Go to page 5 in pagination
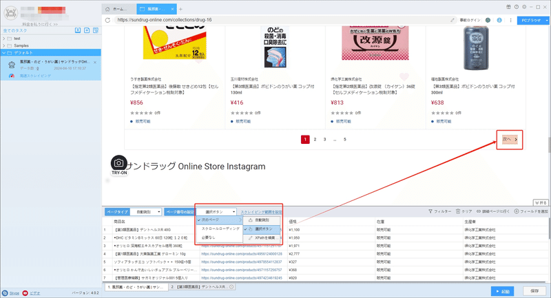Image resolution: width=551 pixels, height=298 pixels. pos(345,139)
